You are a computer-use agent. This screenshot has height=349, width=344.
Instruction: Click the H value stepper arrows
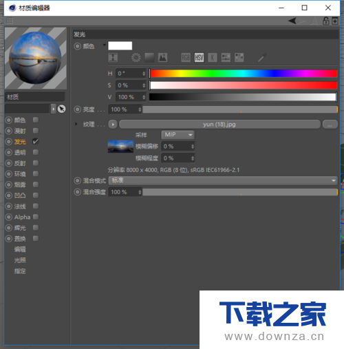pos(144,74)
